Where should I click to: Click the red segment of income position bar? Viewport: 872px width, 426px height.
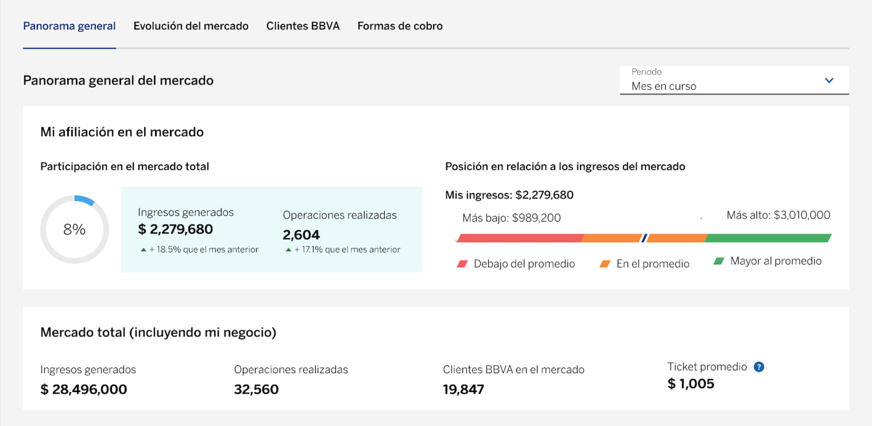(520, 238)
